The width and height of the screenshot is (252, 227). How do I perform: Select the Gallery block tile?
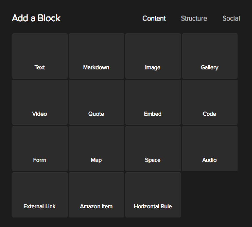210,56
